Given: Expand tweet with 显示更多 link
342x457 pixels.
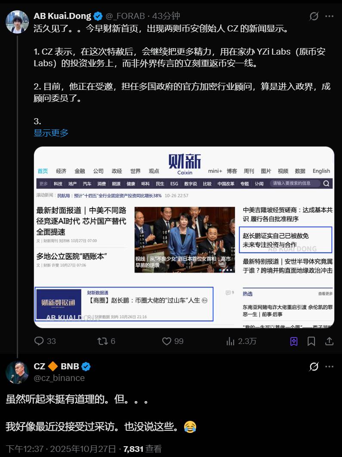Looking at the screenshot, I should click(x=51, y=133).
